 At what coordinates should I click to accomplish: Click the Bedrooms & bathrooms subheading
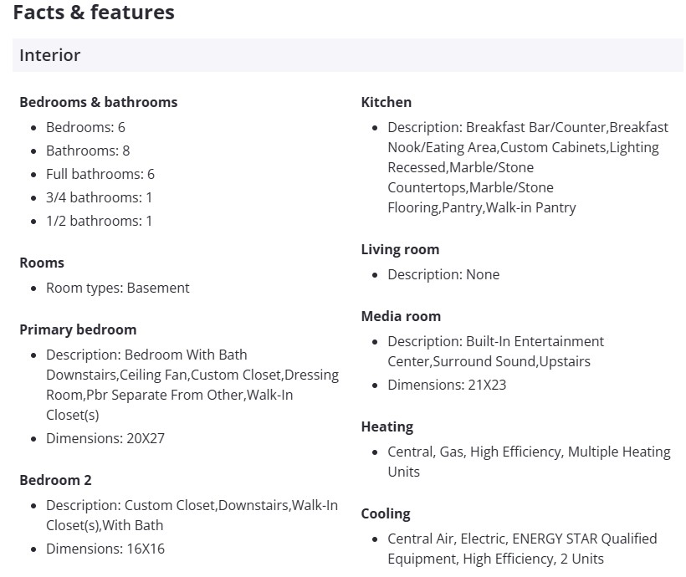pos(99,102)
